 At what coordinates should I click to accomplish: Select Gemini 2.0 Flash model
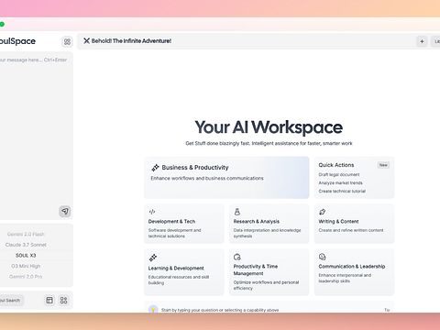click(x=26, y=234)
